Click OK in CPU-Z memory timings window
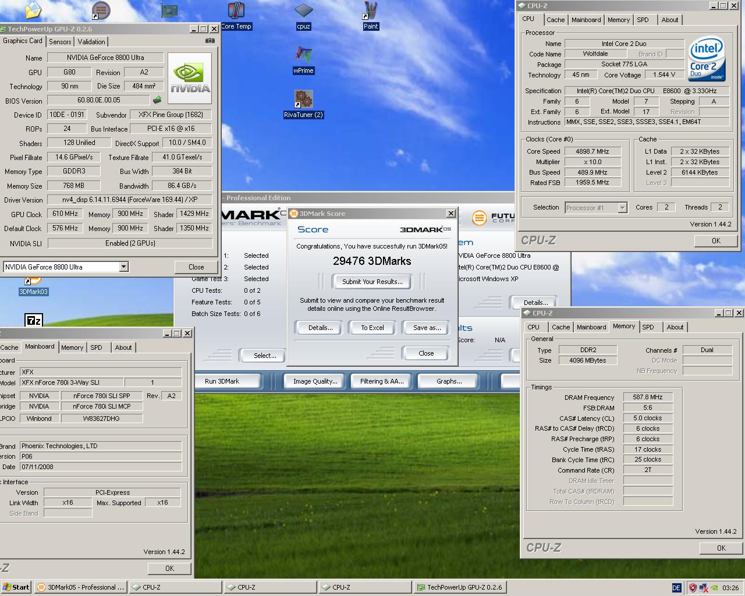The image size is (745, 596). click(721, 548)
